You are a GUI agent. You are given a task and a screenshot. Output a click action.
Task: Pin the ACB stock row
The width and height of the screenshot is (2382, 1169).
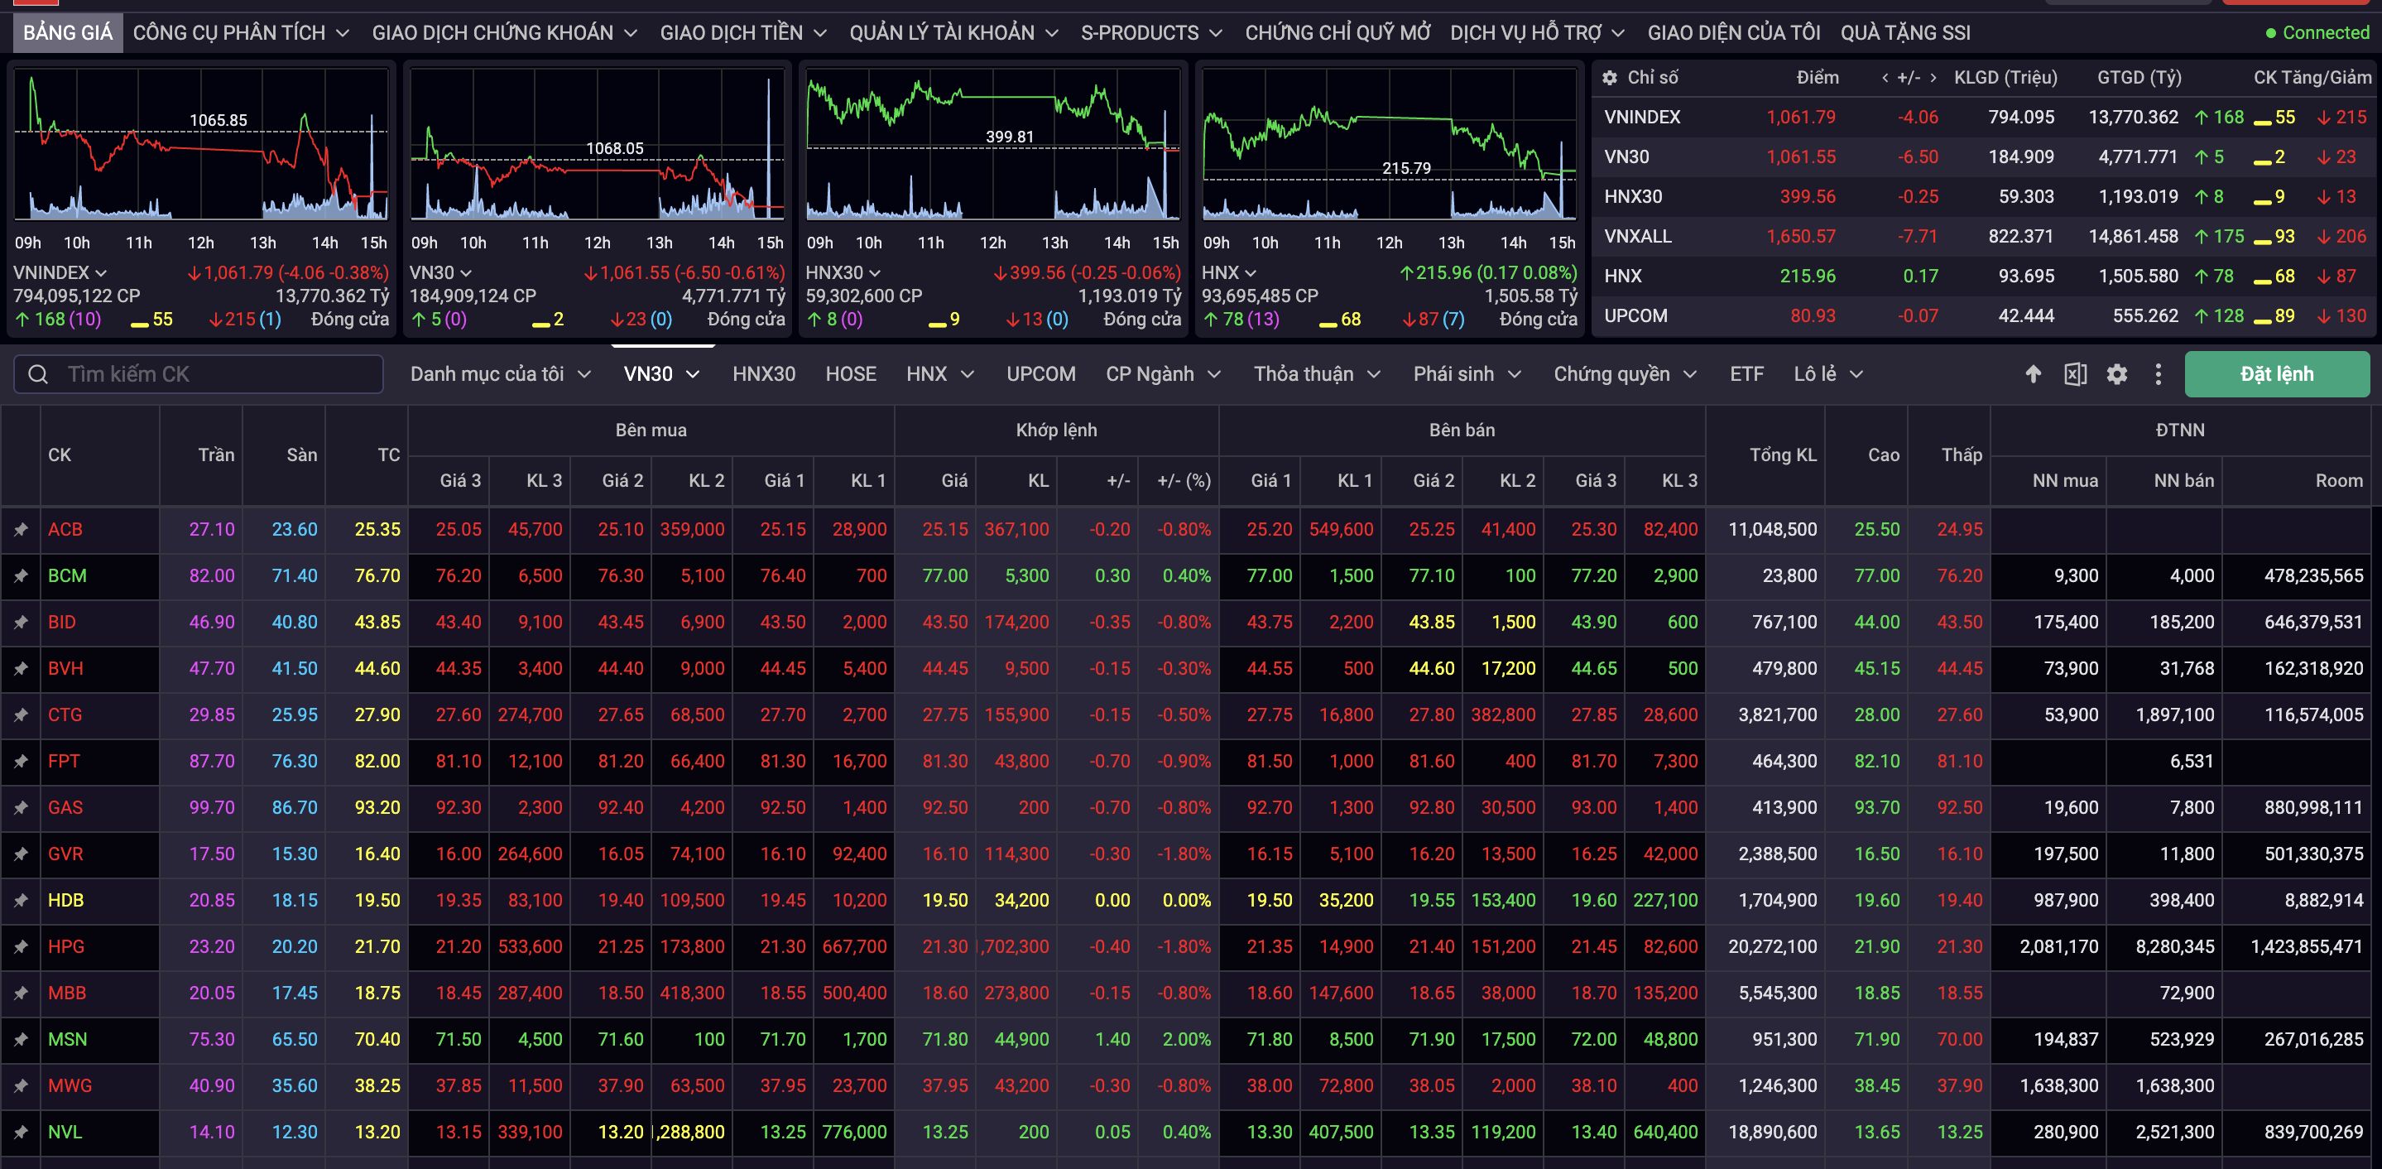(x=21, y=529)
